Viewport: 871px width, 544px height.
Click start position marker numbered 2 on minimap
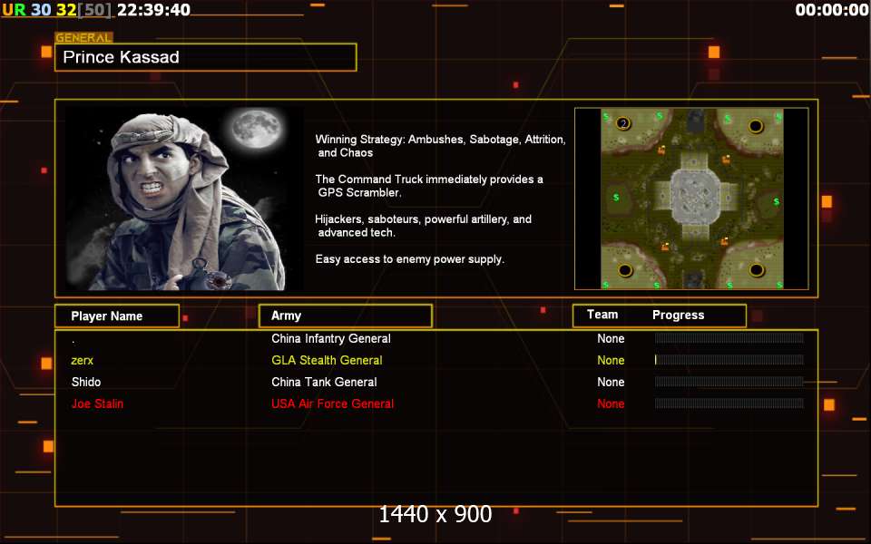point(624,123)
